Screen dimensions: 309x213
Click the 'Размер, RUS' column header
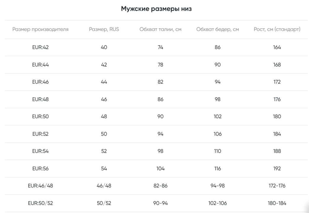tap(104, 29)
